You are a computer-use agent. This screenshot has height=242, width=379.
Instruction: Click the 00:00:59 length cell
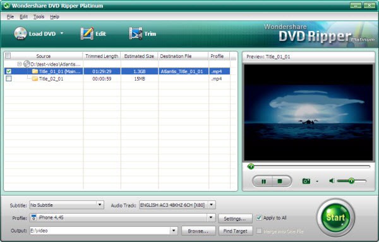pyautogui.click(x=102, y=79)
